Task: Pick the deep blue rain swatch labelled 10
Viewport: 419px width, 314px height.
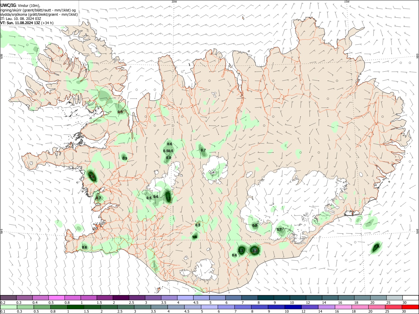Action: pyautogui.click(x=293, y=307)
